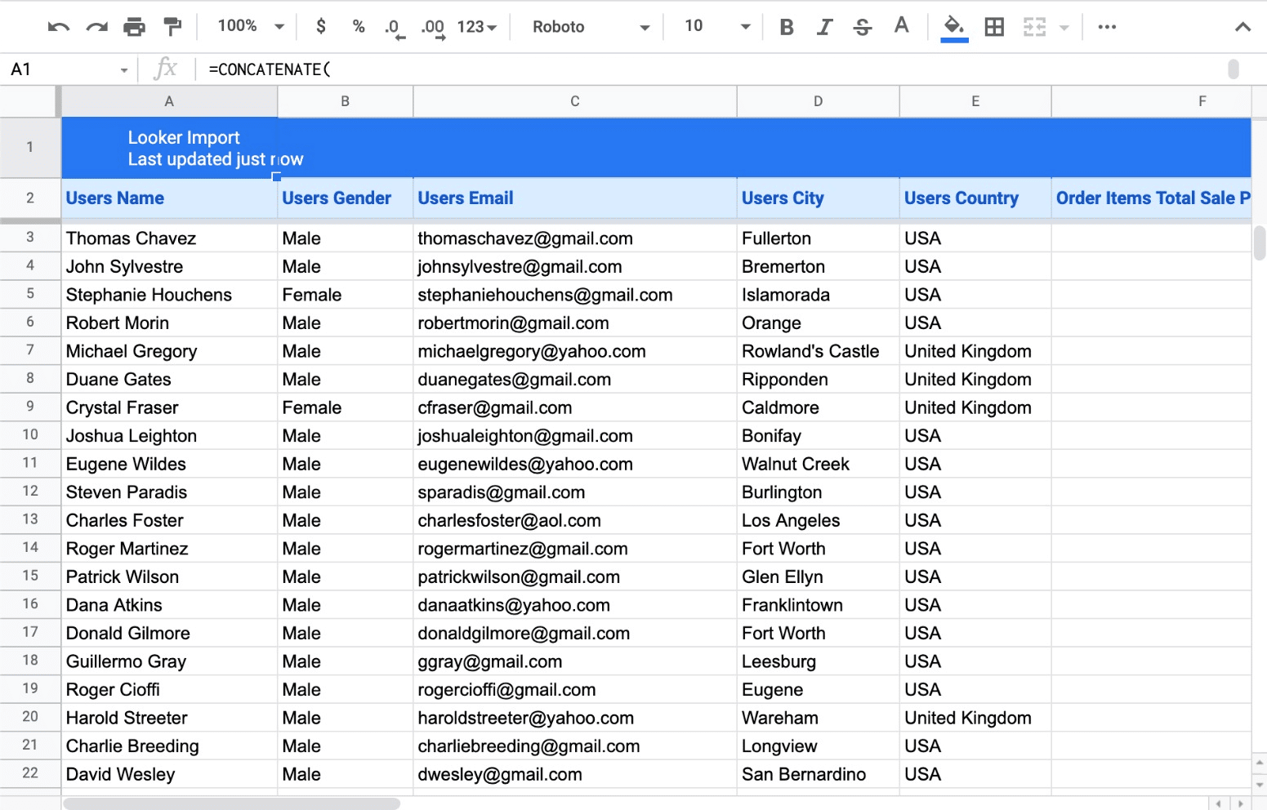Format as currency with dollar icon
Screen dimensions: 1267x810
pyautogui.click(x=321, y=26)
